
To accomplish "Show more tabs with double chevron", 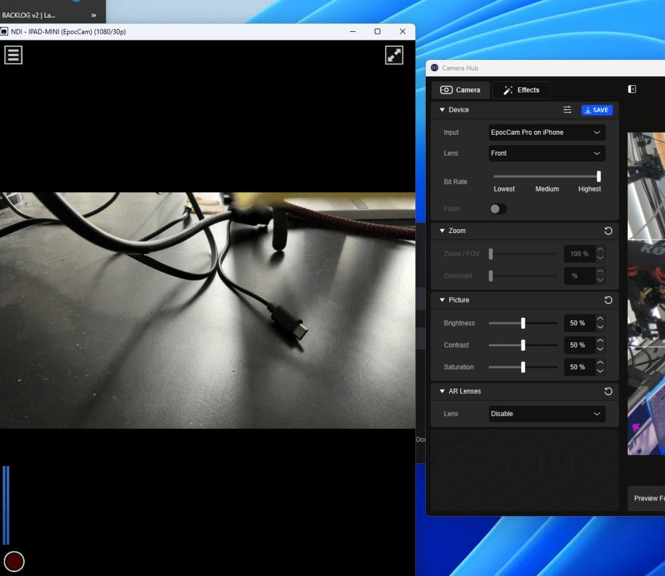I will (94, 15).
